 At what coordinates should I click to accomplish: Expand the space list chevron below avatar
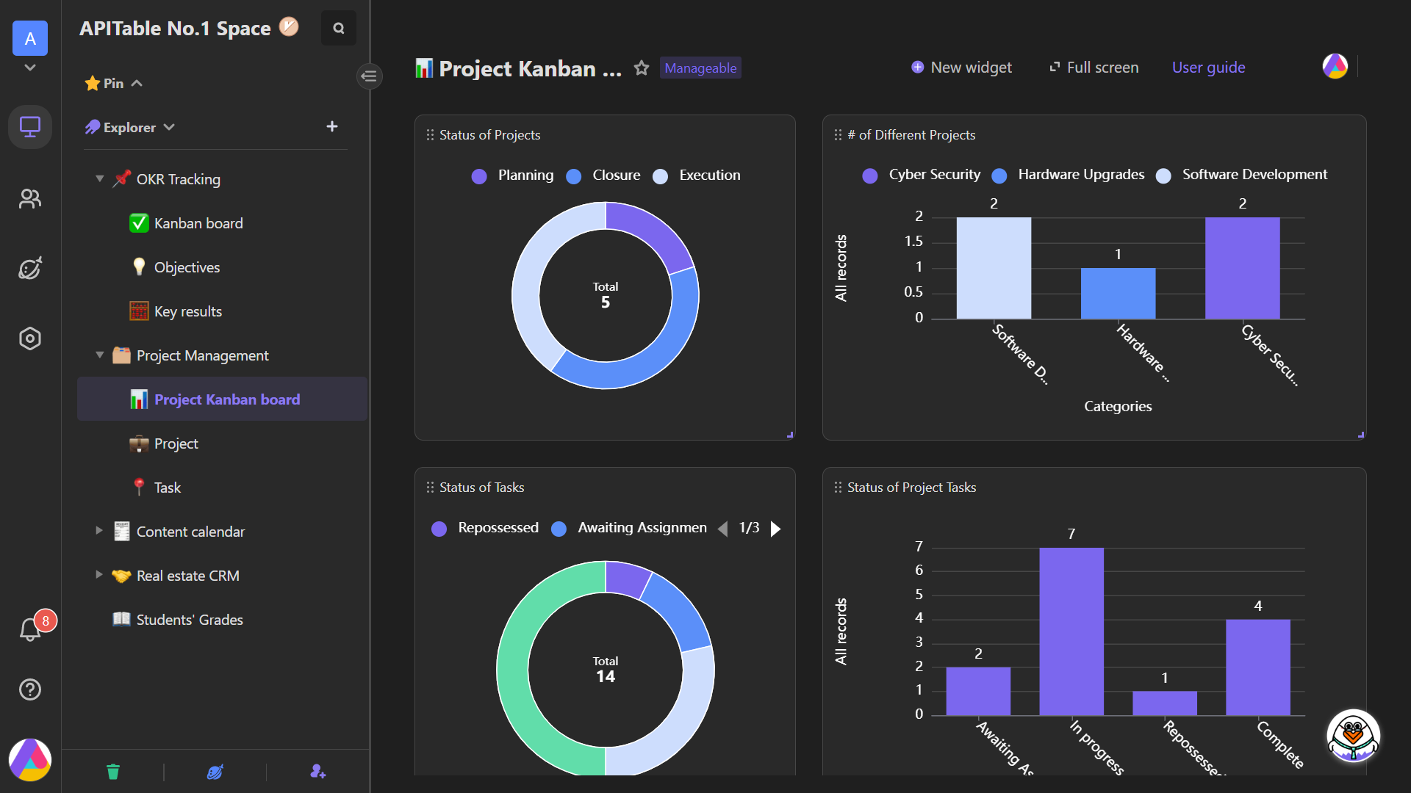point(30,68)
